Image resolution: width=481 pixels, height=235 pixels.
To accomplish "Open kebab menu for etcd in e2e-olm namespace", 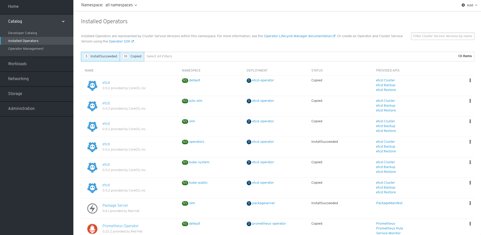I will tap(470, 101).
